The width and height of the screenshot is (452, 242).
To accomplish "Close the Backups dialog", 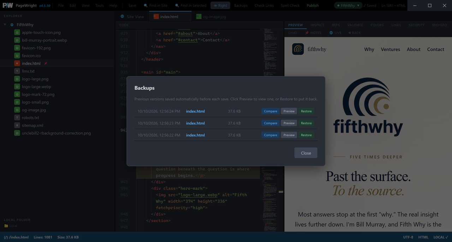I will click(306, 153).
